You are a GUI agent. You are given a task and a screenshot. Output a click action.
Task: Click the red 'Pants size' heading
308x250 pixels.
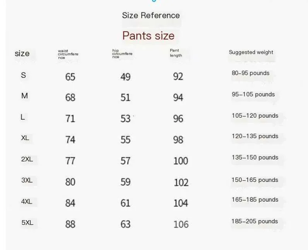coord(149,36)
